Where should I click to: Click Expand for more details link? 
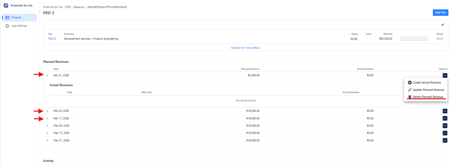click(x=246, y=48)
